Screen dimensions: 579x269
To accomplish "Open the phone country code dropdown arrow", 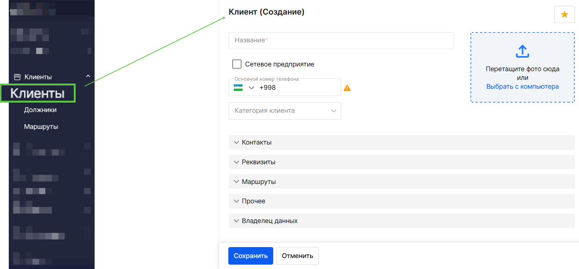I will [251, 88].
